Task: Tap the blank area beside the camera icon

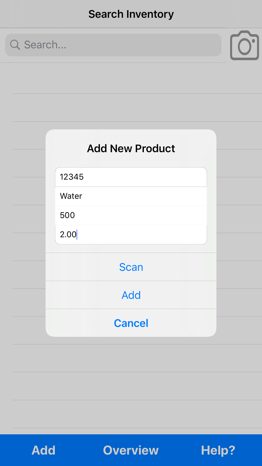Action: tap(225, 45)
